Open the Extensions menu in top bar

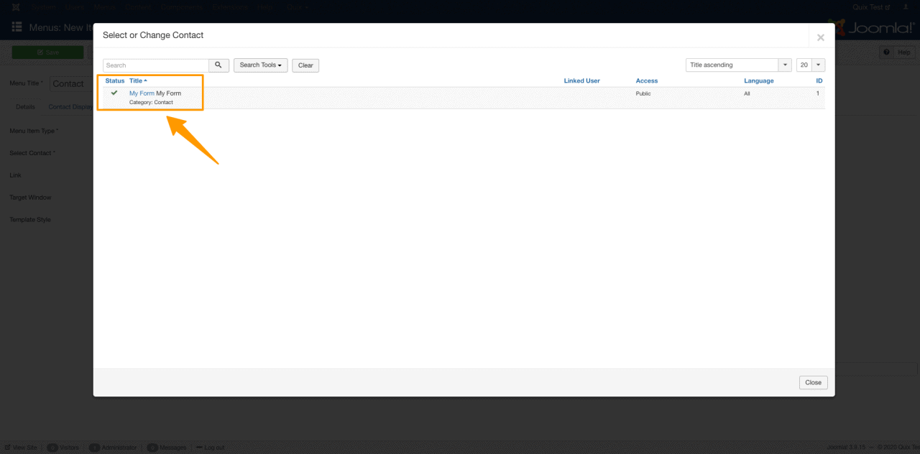tap(229, 7)
